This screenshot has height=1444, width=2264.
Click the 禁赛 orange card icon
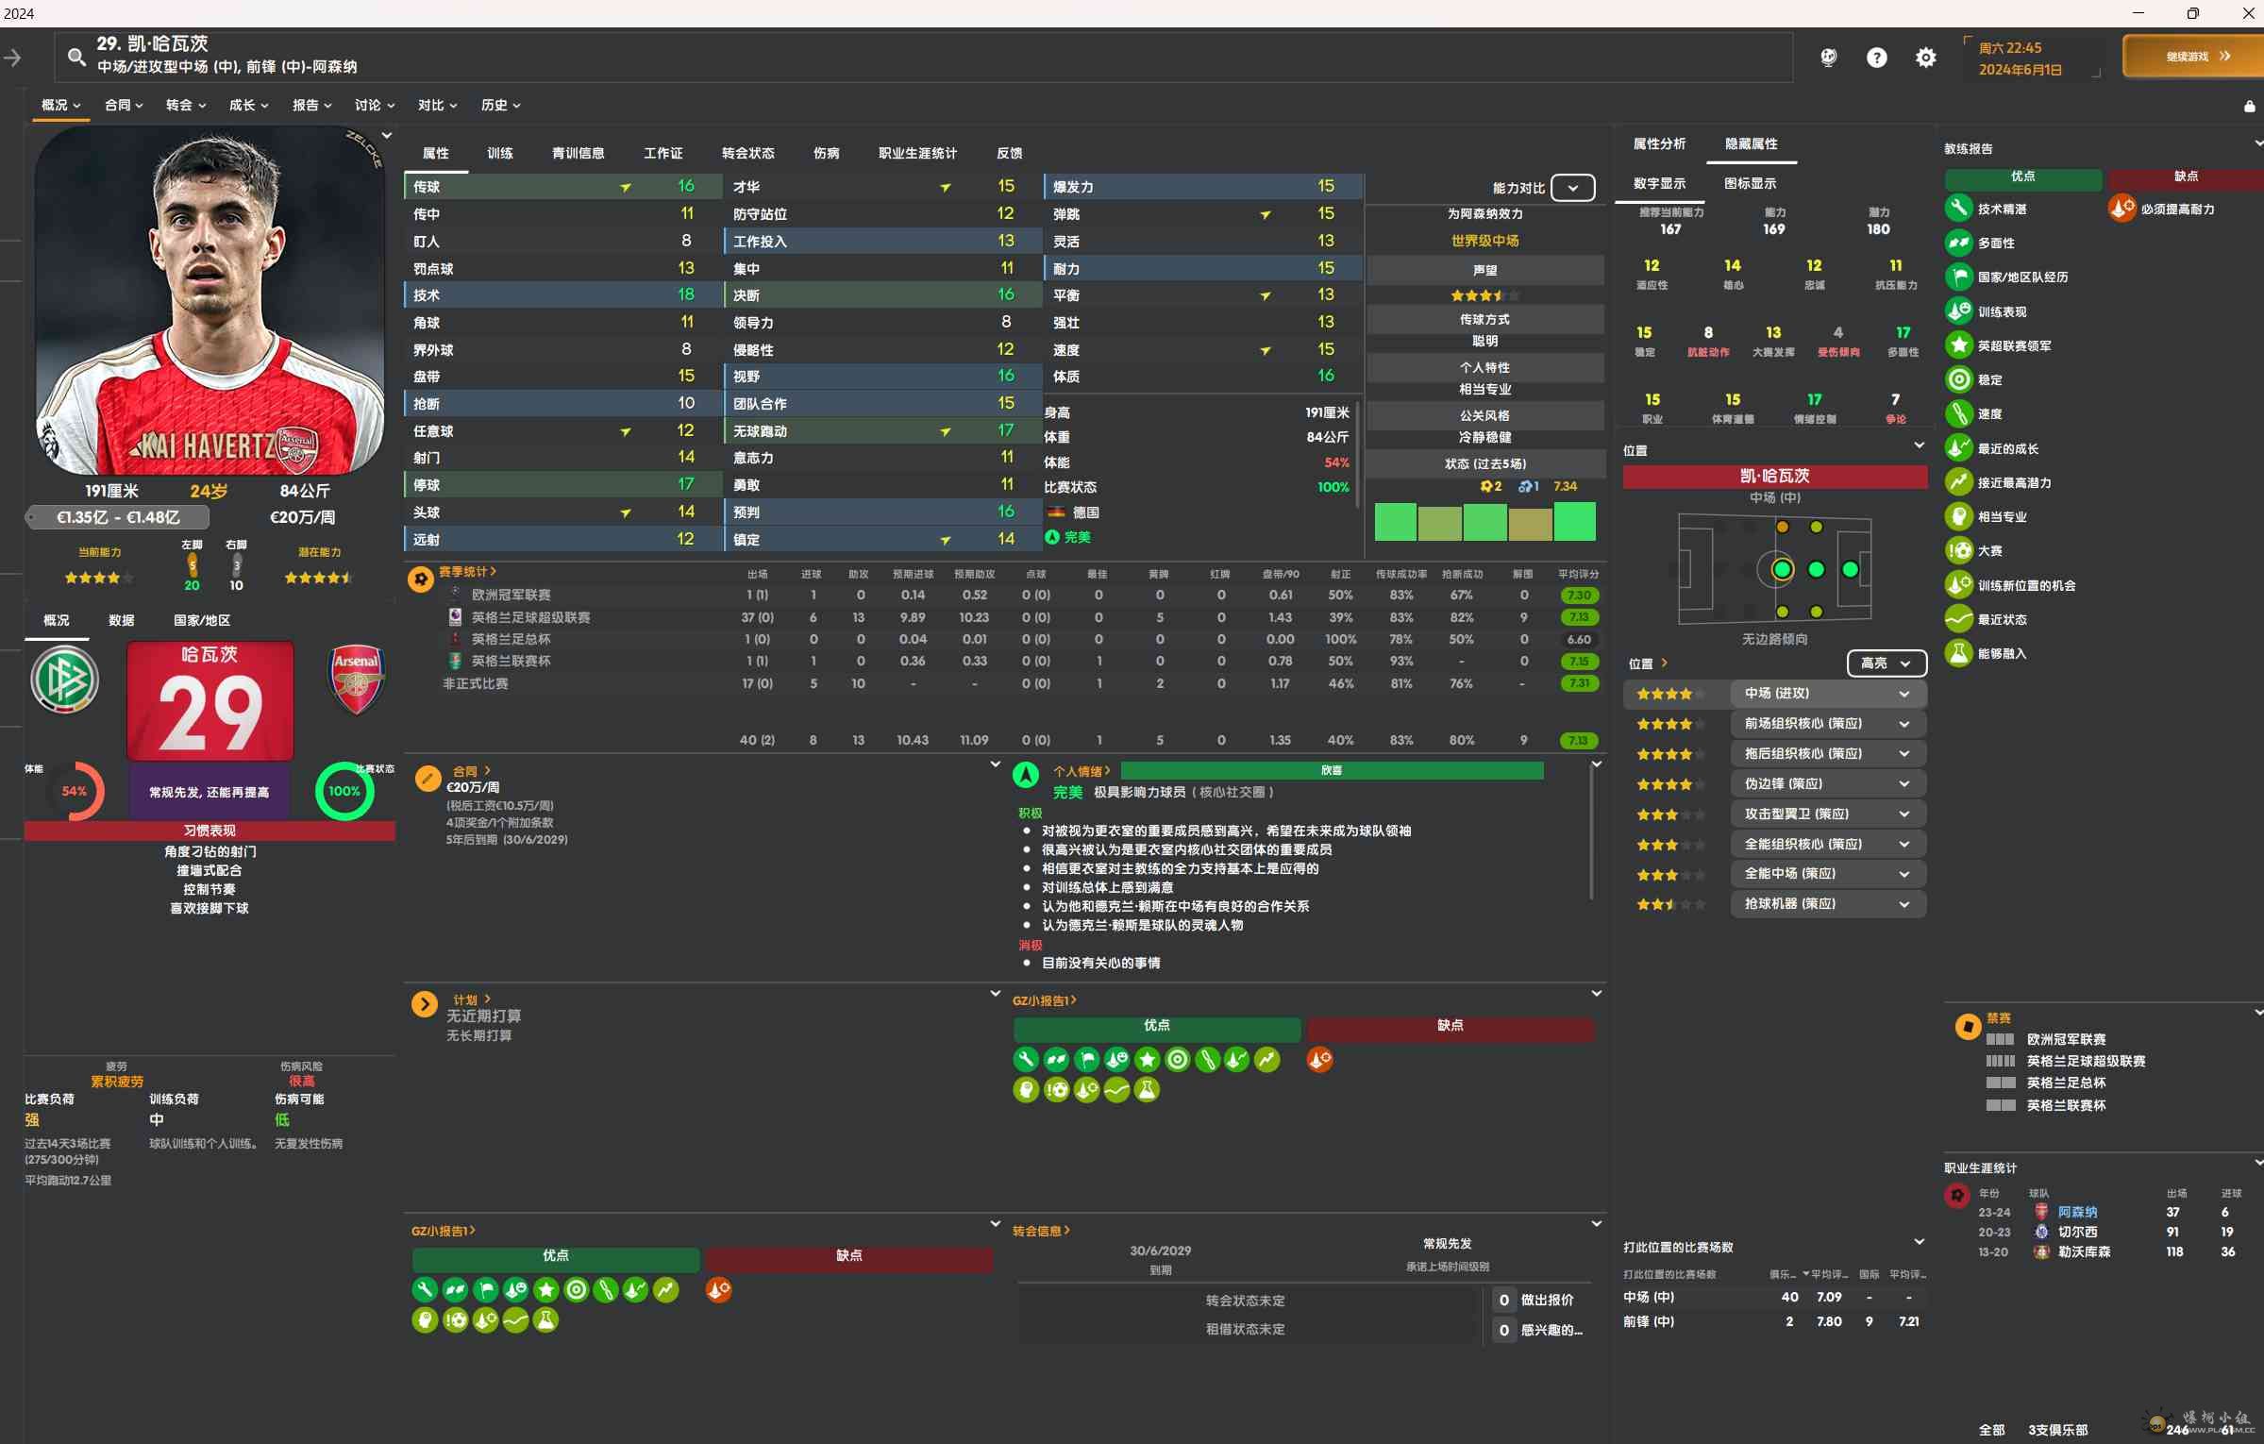pos(1967,1026)
